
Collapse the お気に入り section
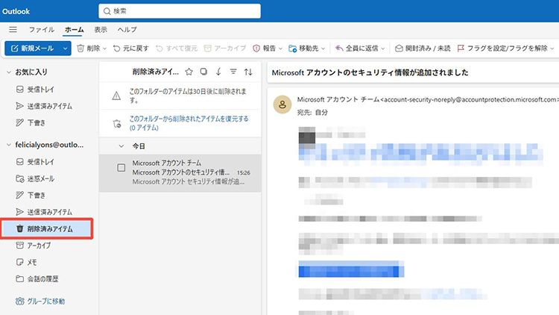pos(9,72)
